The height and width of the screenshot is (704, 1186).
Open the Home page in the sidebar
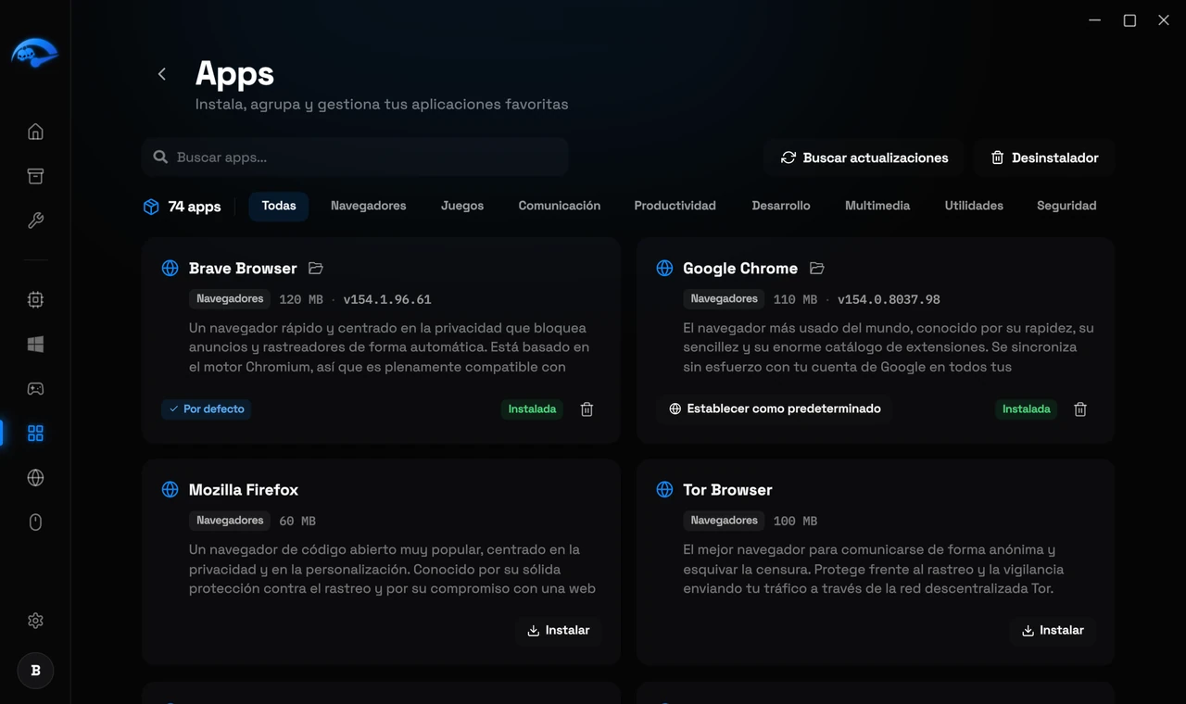pyautogui.click(x=35, y=132)
